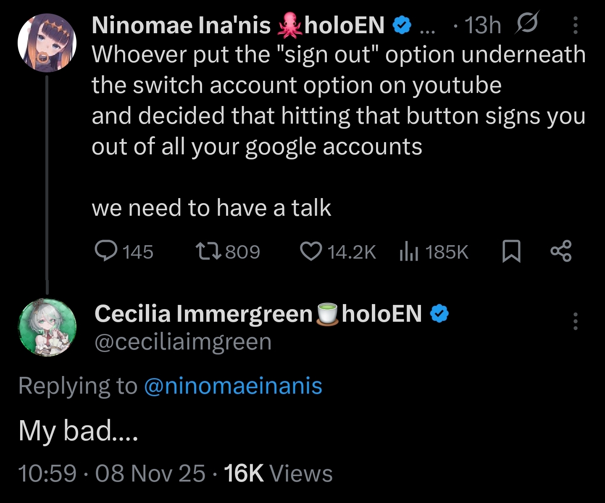Open more options on Cecilia's reply
The height and width of the screenshot is (503, 605).
click(x=576, y=321)
